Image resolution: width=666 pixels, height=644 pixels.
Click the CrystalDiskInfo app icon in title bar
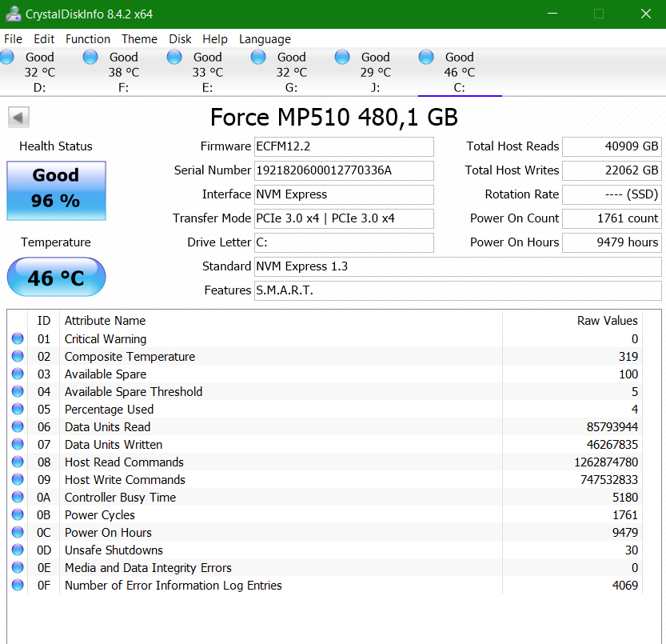13,14
